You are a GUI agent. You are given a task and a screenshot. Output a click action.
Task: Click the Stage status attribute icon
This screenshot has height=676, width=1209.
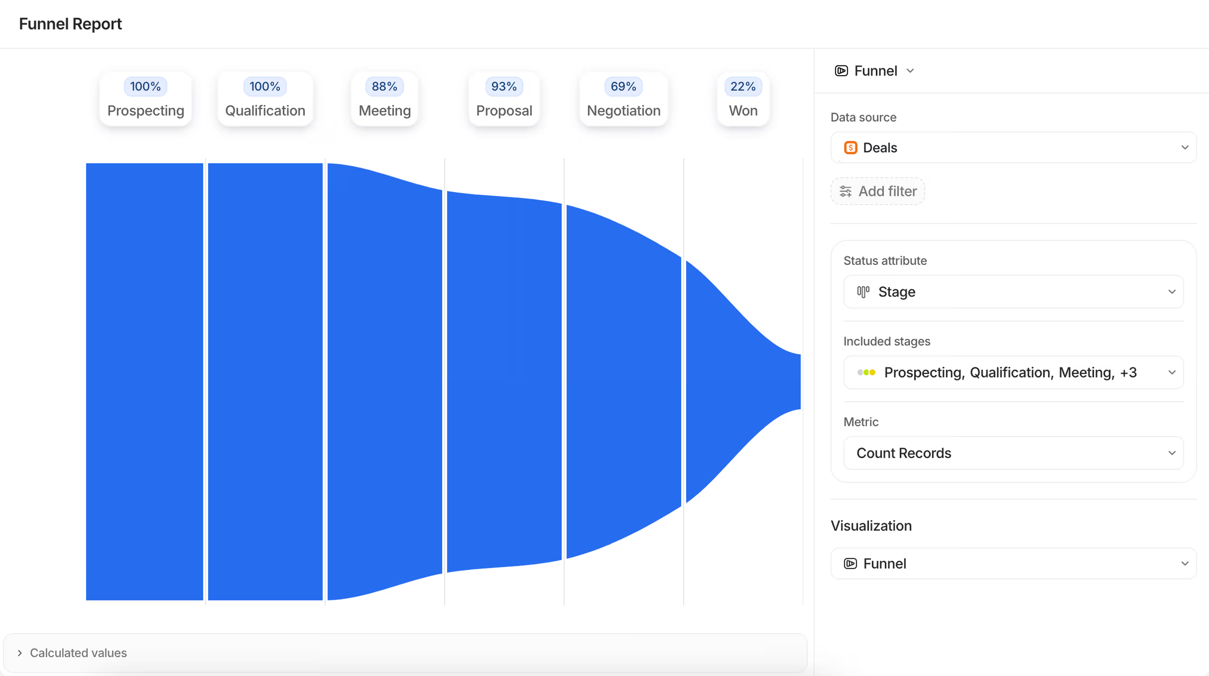(x=863, y=292)
